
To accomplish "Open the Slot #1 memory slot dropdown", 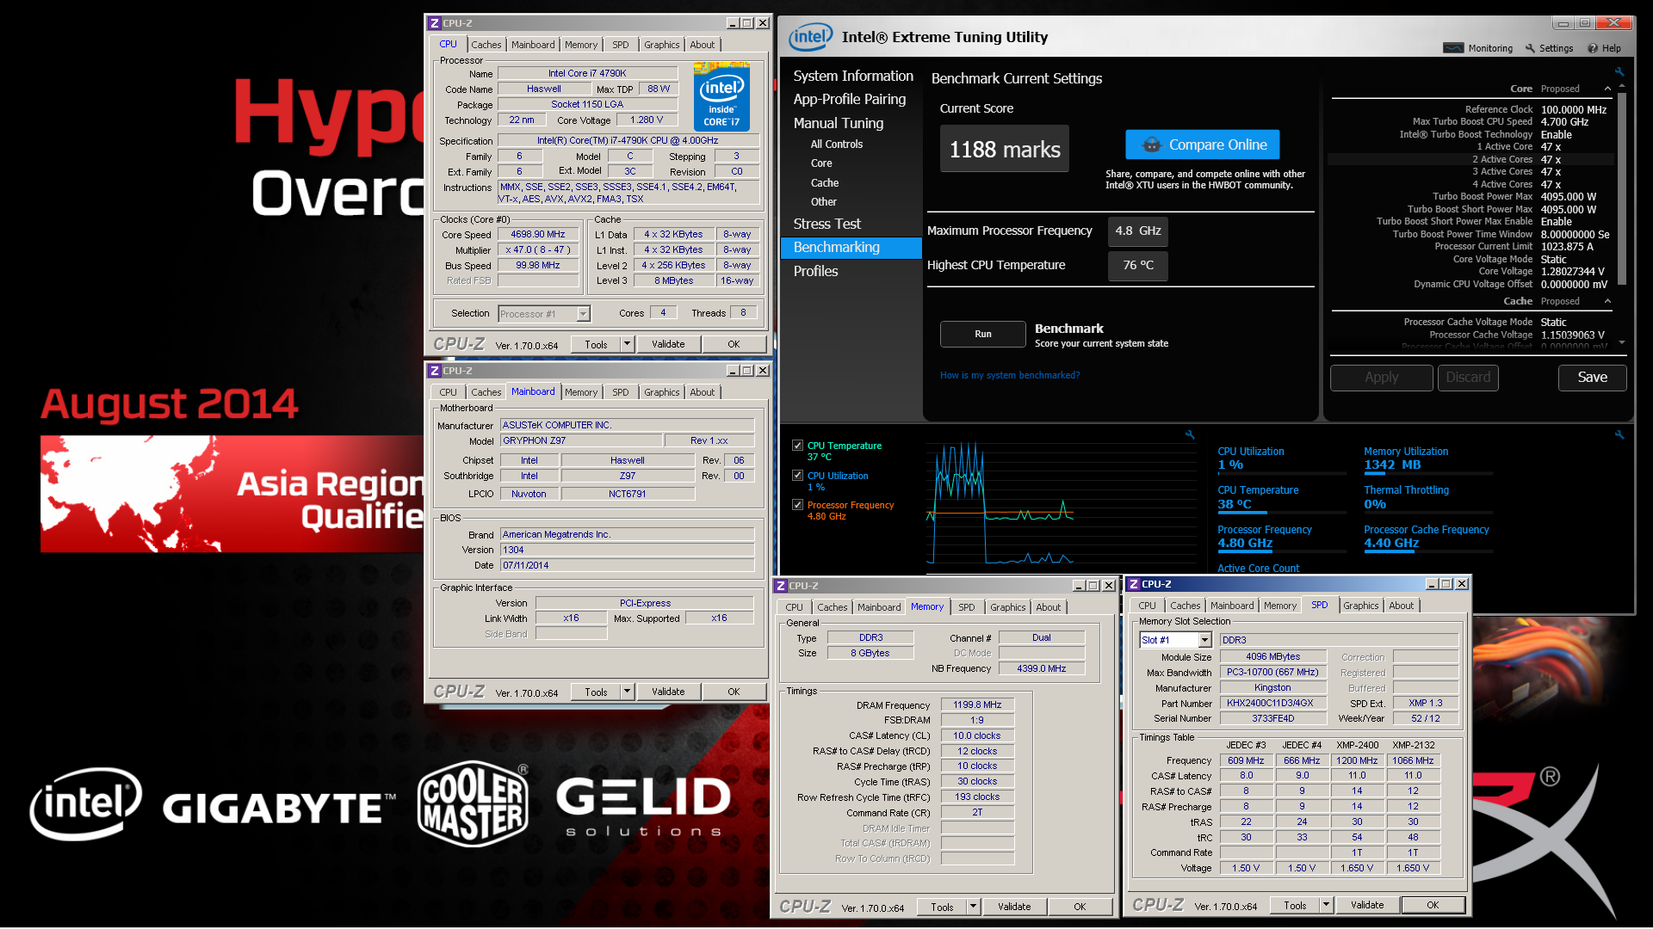I will coord(1205,640).
